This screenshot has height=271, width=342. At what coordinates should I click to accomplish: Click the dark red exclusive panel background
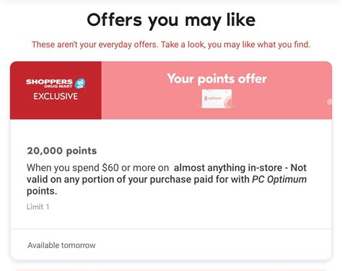pyautogui.click(x=56, y=110)
